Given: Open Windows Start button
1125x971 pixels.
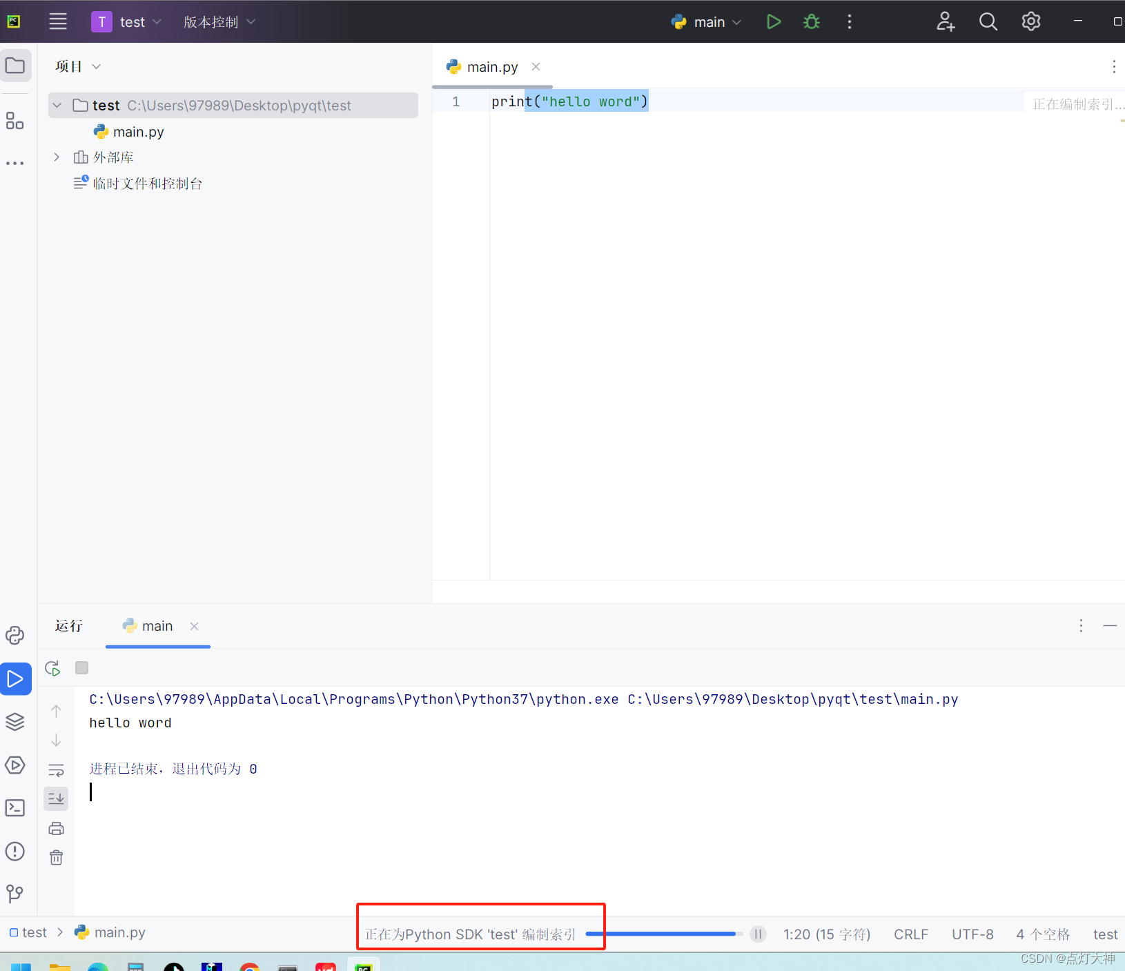Looking at the screenshot, I should click(21, 965).
